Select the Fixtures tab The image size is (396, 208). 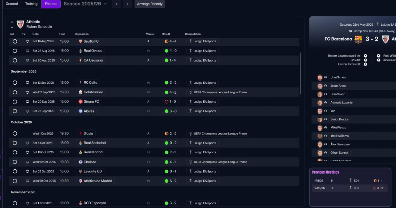[51, 4]
